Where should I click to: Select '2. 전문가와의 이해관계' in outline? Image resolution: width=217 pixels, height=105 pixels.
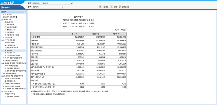tap(12, 96)
